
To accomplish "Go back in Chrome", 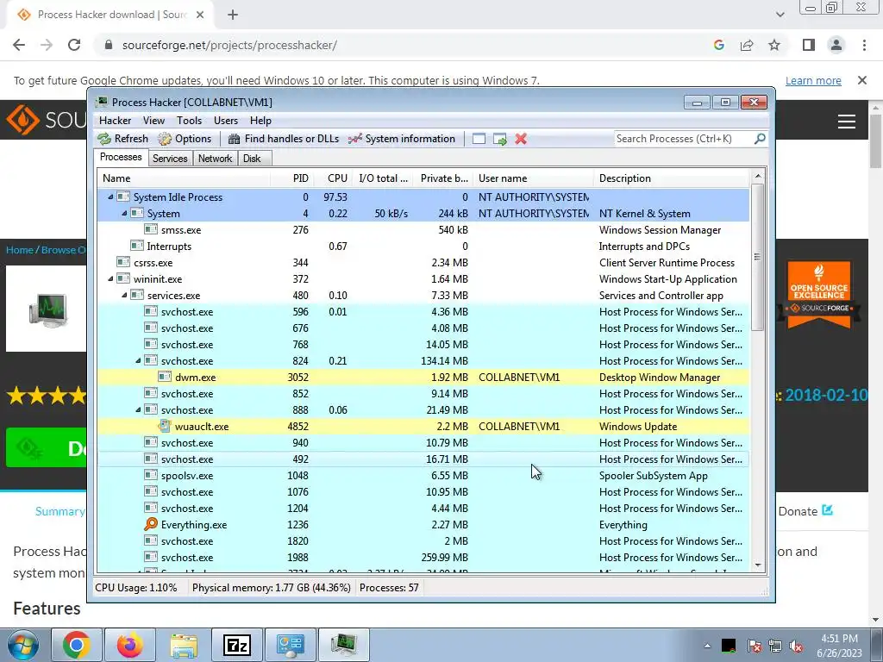I will click(19, 45).
